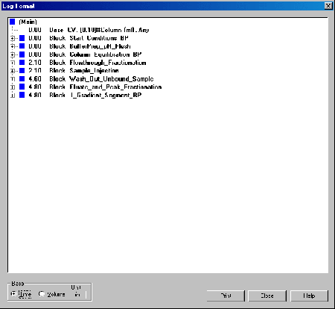335x309 pixels.
Task: Click the blue icon next to (Main)
Action: pyautogui.click(x=13, y=22)
